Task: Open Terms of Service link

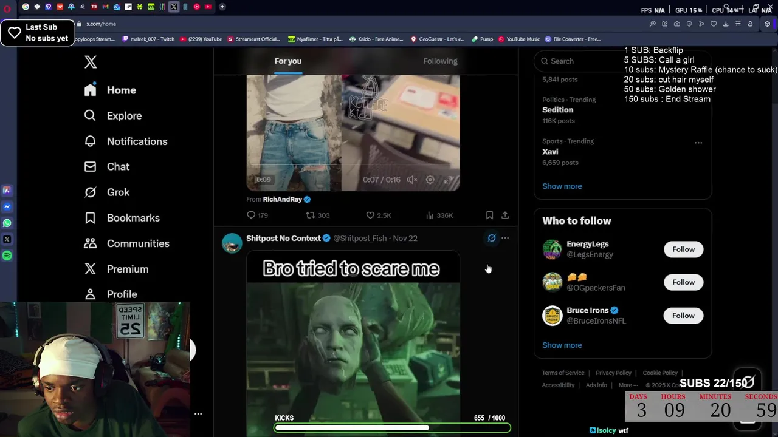Action: click(563, 373)
